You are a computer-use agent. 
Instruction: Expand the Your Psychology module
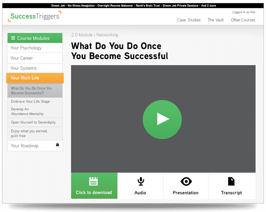point(35,48)
